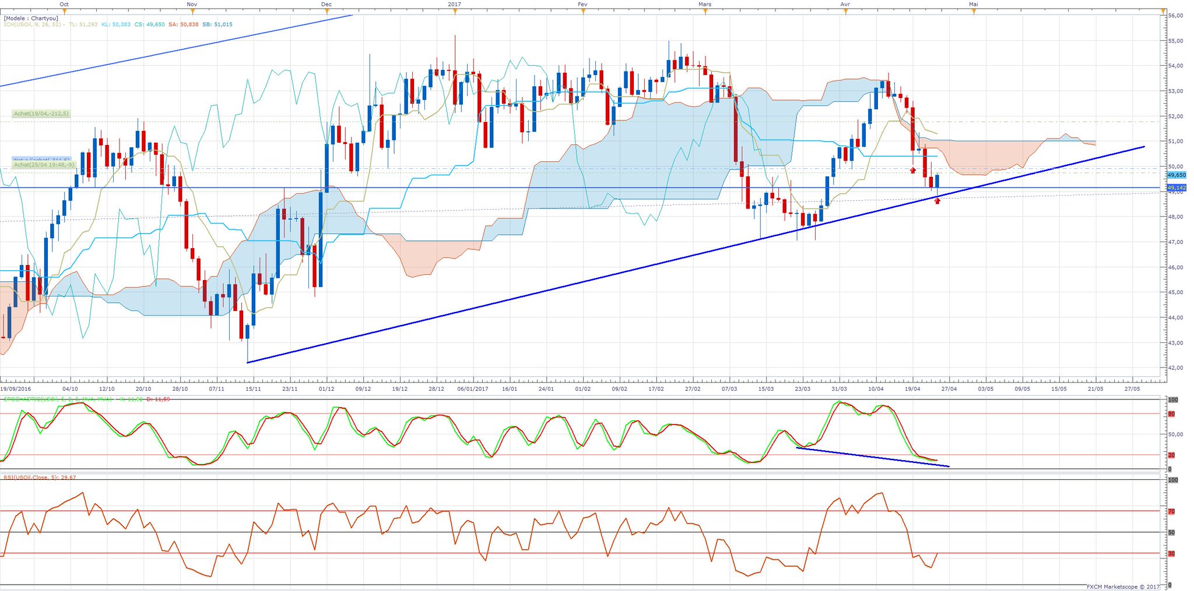
Task: Click the 21/05 date on the time axis
Action: click(x=1095, y=388)
